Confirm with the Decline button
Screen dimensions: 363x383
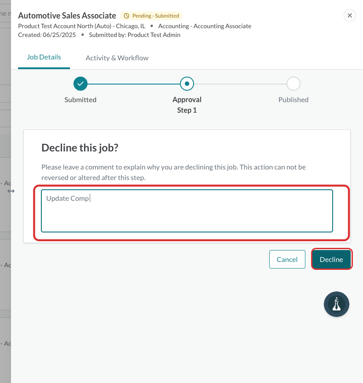[x=331, y=259]
